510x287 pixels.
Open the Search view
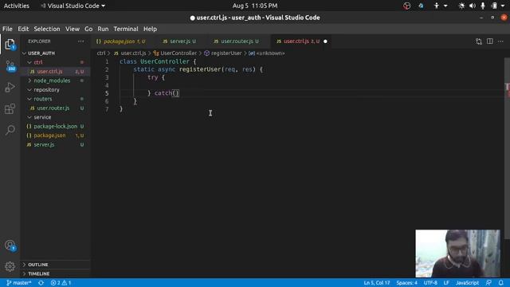coord(10,130)
